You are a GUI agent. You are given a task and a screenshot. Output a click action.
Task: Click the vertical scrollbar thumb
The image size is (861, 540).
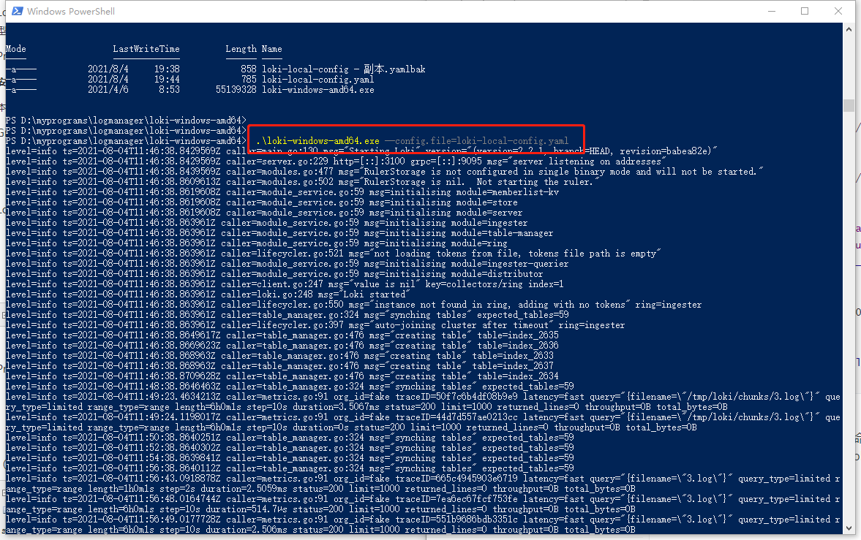pyautogui.click(x=849, y=104)
